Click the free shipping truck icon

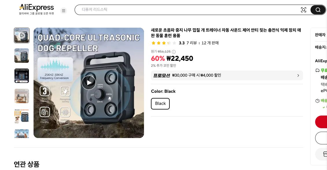(317, 70)
